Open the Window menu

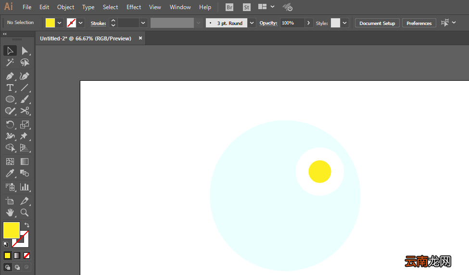(180, 7)
